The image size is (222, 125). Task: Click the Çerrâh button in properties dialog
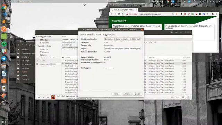click(x=137, y=94)
